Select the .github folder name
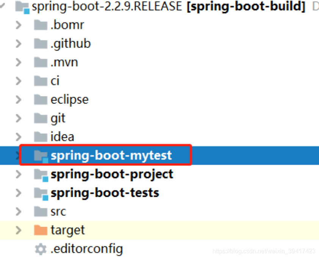The height and width of the screenshot is (258, 319). [70, 44]
